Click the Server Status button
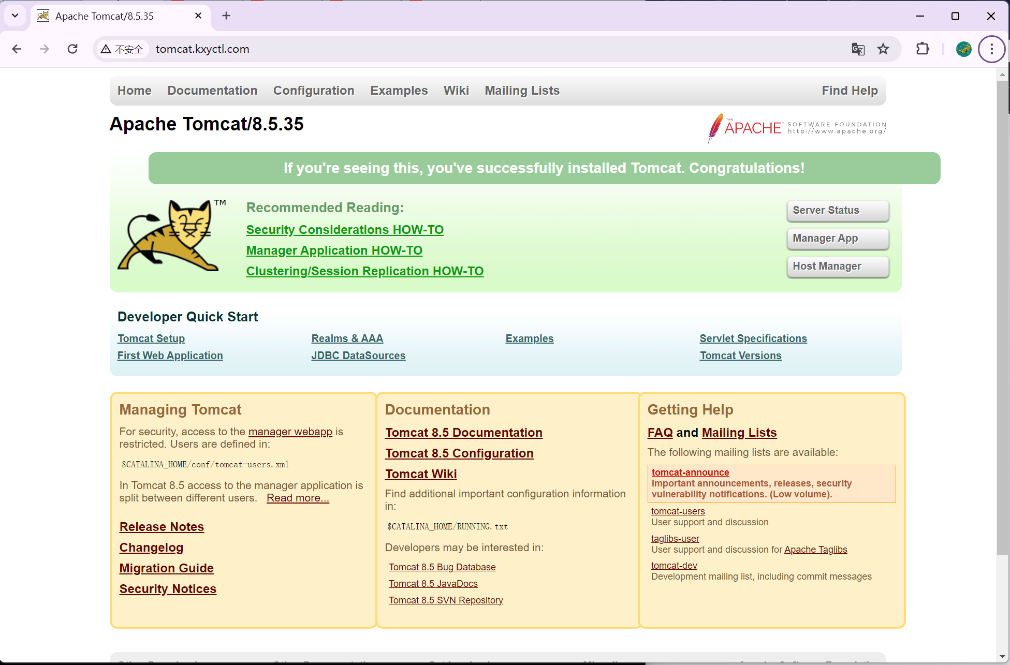 [x=838, y=211]
